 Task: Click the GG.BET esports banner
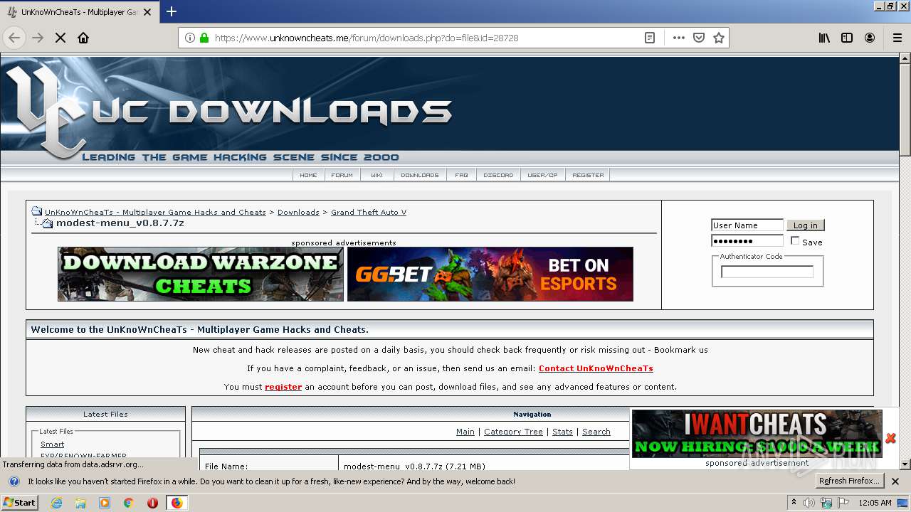click(x=490, y=274)
